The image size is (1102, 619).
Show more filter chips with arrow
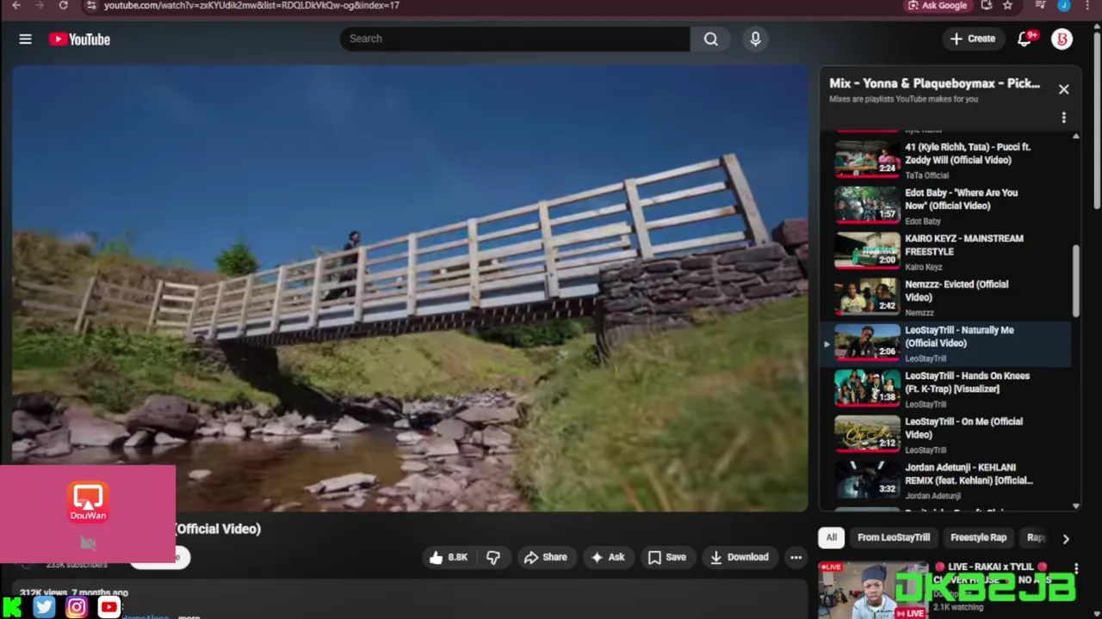click(x=1065, y=539)
